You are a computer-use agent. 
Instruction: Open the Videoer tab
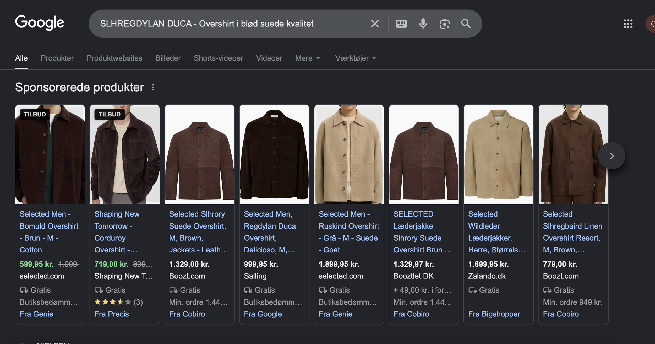pos(269,58)
